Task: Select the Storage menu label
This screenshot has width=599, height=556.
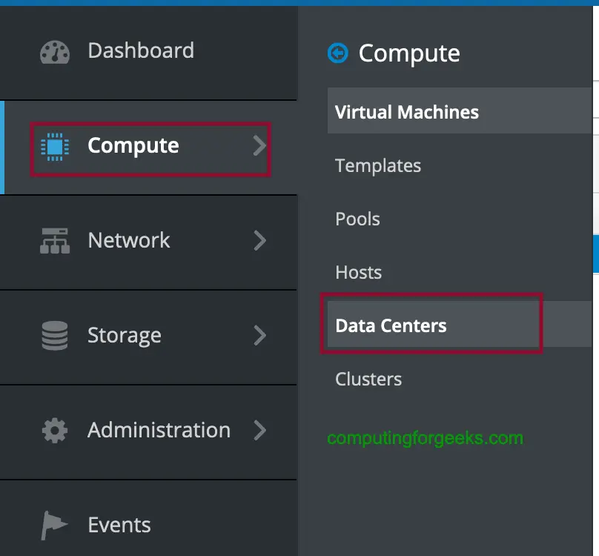Action: point(124,336)
